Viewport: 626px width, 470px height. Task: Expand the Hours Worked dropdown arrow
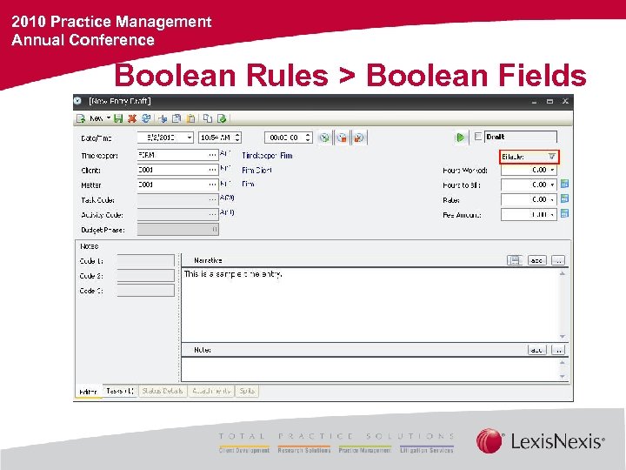(x=553, y=171)
